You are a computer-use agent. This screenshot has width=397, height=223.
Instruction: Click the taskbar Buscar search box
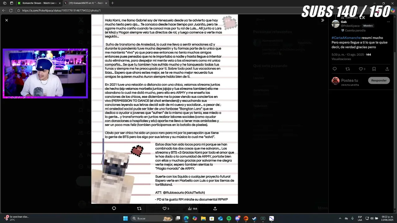pyautogui.click(x=152, y=218)
